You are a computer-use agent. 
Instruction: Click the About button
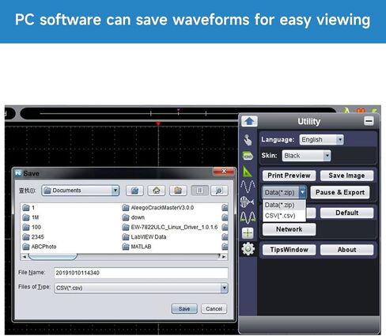[346, 250]
